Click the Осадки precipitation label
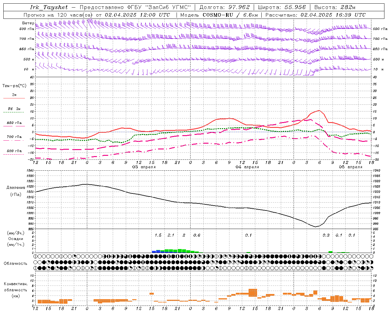Image resolution: width=389 pixels, height=311 pixels. tap(16, 239)
